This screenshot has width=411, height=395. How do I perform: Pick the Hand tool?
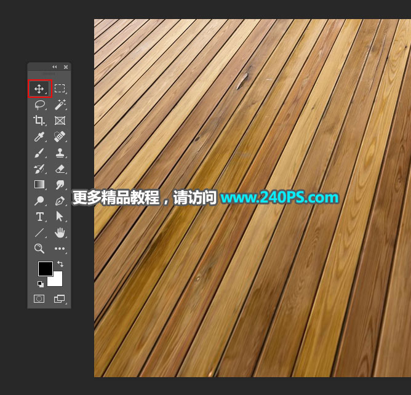coord(60,233)
